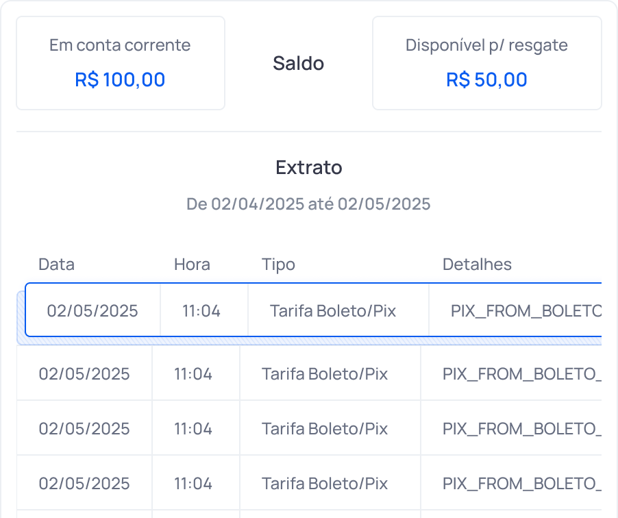
Task: Click the R$ 100,00 balance value
Action: (120, 79)
